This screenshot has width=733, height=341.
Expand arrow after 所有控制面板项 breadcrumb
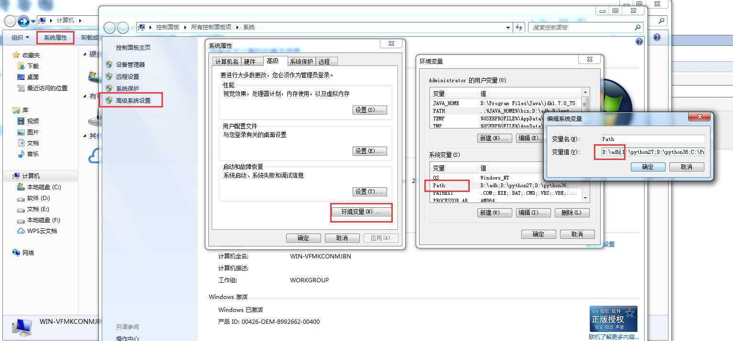[237, 27]
